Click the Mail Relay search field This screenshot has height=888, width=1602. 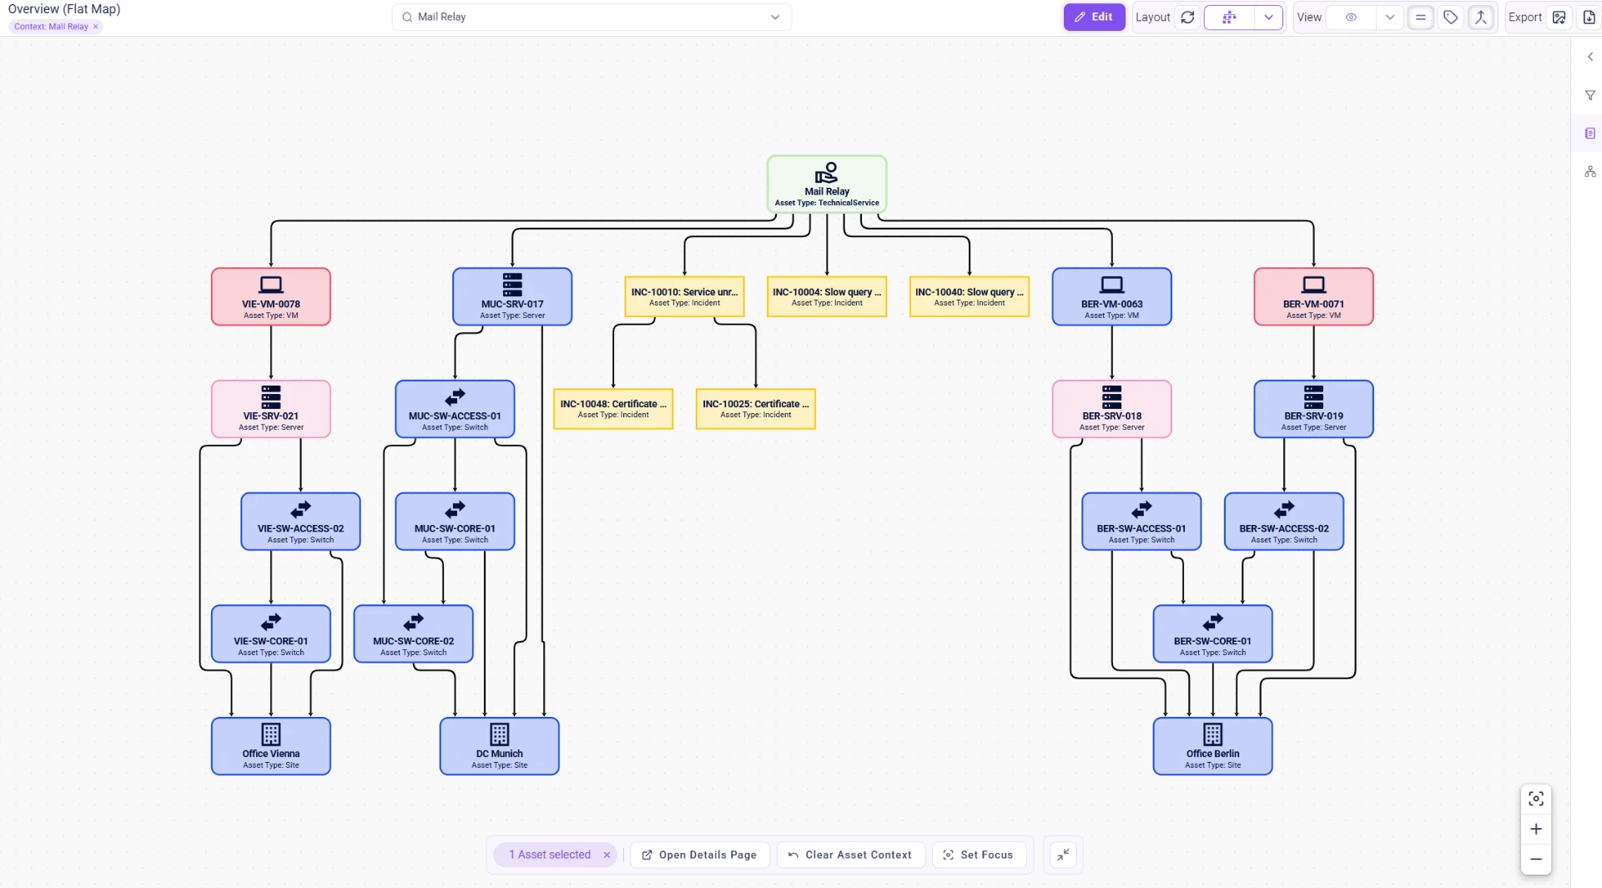tap(591, 17)
